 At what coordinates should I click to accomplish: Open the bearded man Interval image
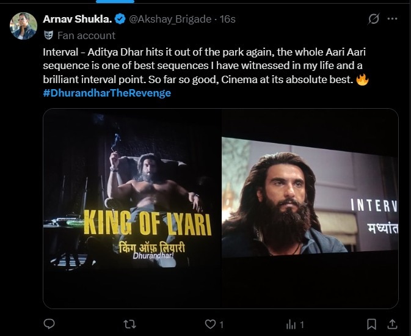tap(310, 208)
